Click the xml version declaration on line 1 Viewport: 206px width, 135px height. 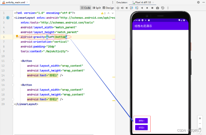(45, 13)
